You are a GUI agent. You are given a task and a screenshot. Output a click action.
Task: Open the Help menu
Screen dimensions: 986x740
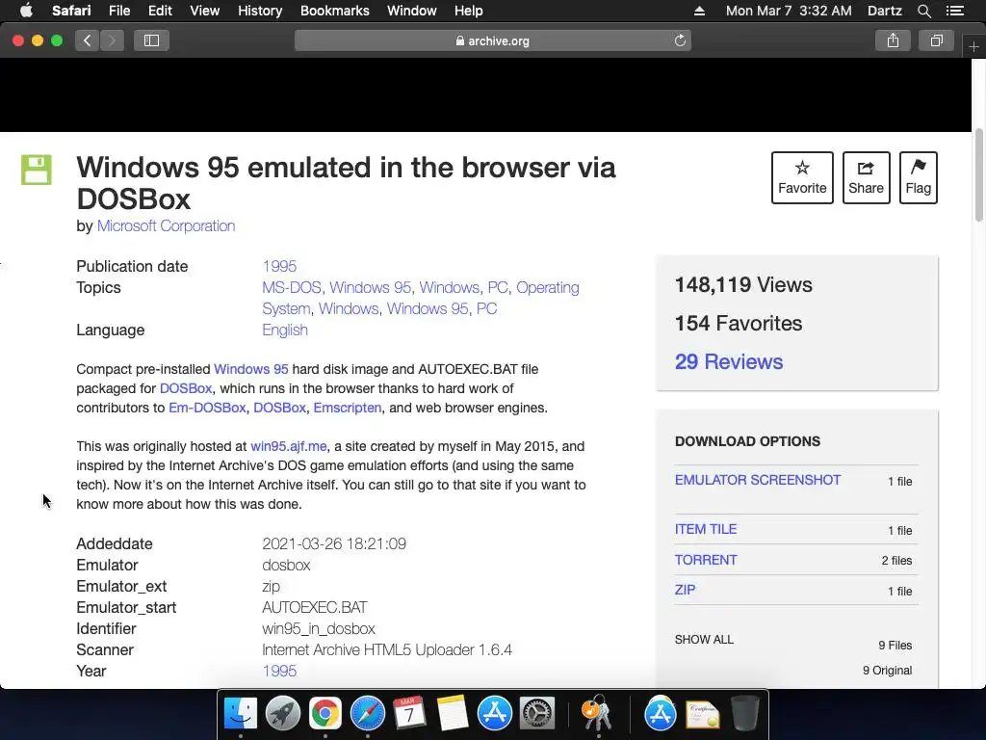click(x=469, y=11)
